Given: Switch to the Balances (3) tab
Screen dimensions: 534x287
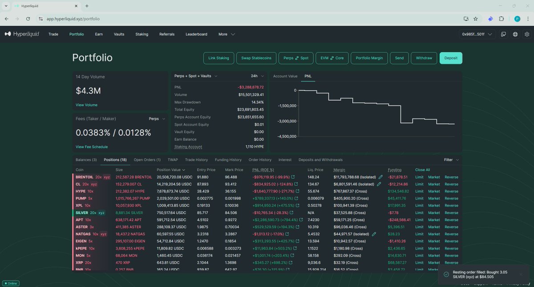Looking at the screenshot, I should click(x=86, y=160).
